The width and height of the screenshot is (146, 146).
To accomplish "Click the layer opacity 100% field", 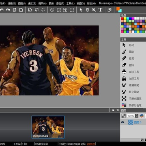I will coord(131,116).
